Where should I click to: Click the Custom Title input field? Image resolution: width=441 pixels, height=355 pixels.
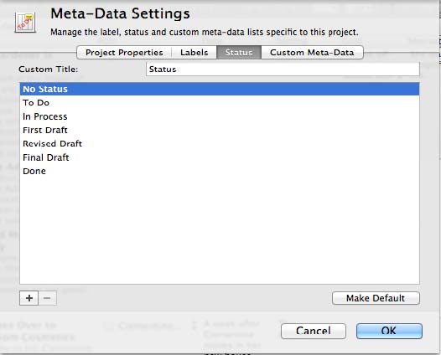point(283,69)
